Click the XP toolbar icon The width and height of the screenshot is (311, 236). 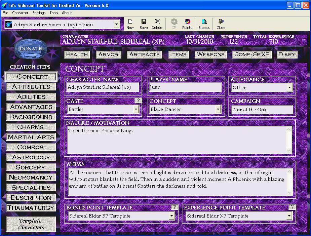[174, 24]
